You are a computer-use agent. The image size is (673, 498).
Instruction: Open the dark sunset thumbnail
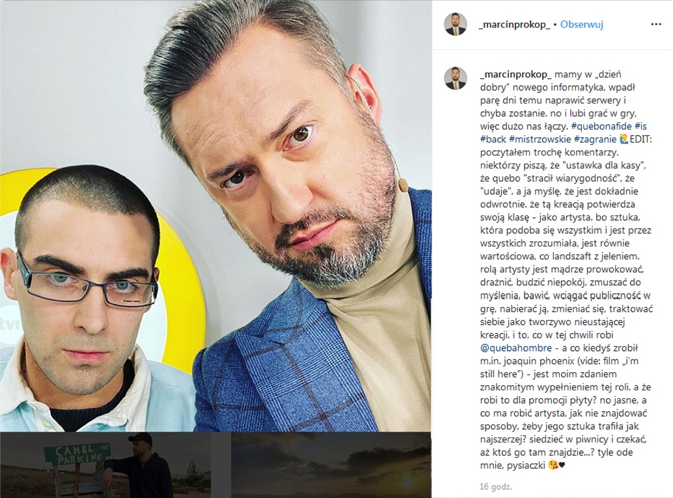point(331,465)
